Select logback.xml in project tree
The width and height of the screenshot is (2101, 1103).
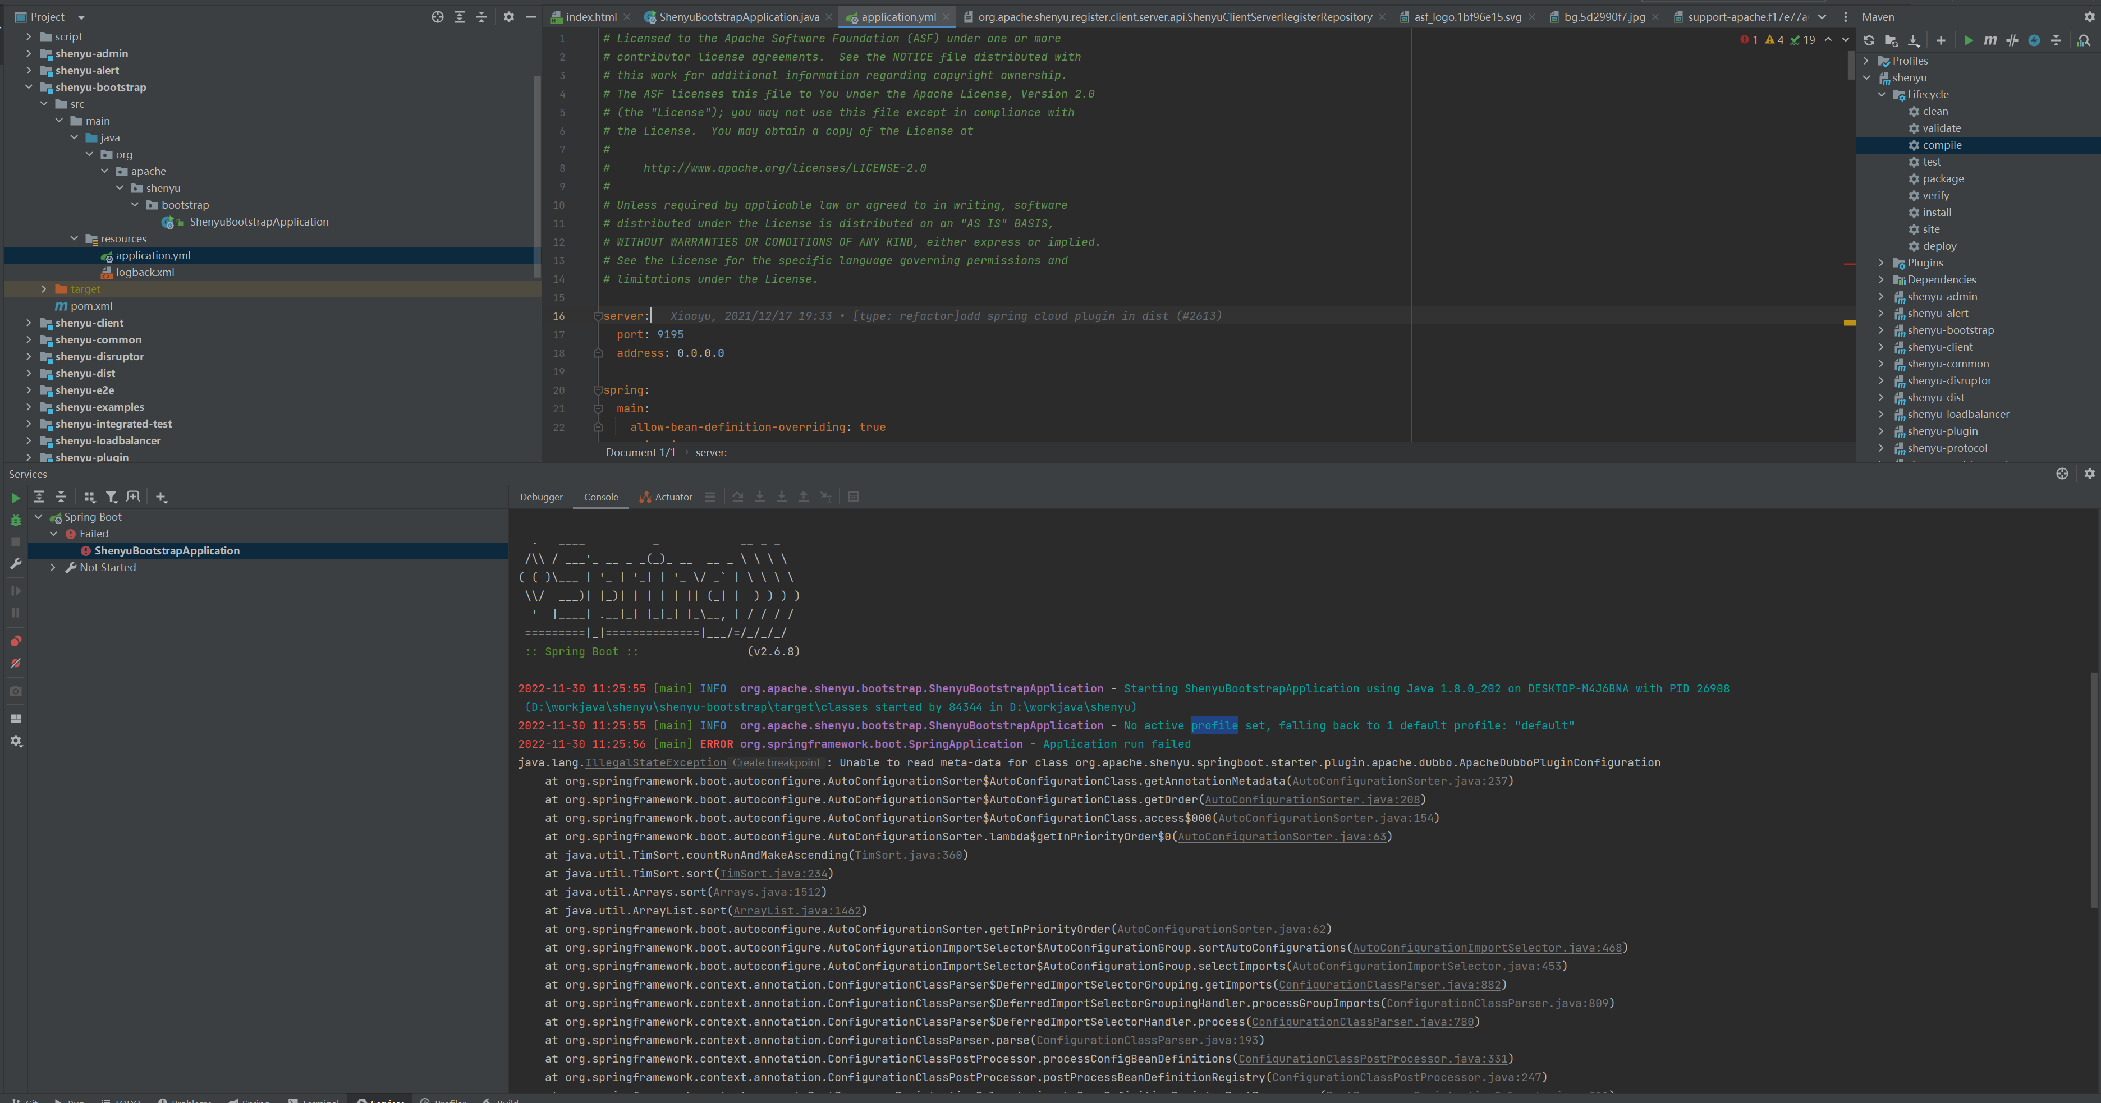(144, 272)
